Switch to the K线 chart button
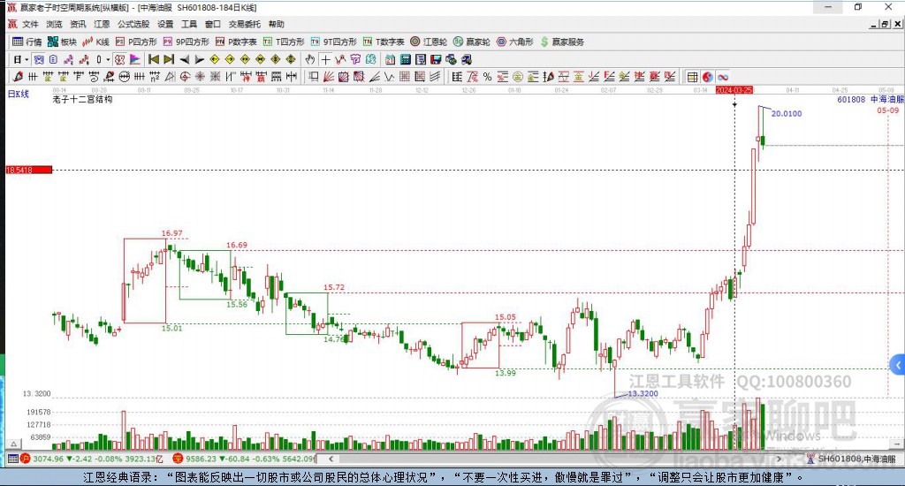The height and width of the screenshot is (486, 905). coord(95,42)
